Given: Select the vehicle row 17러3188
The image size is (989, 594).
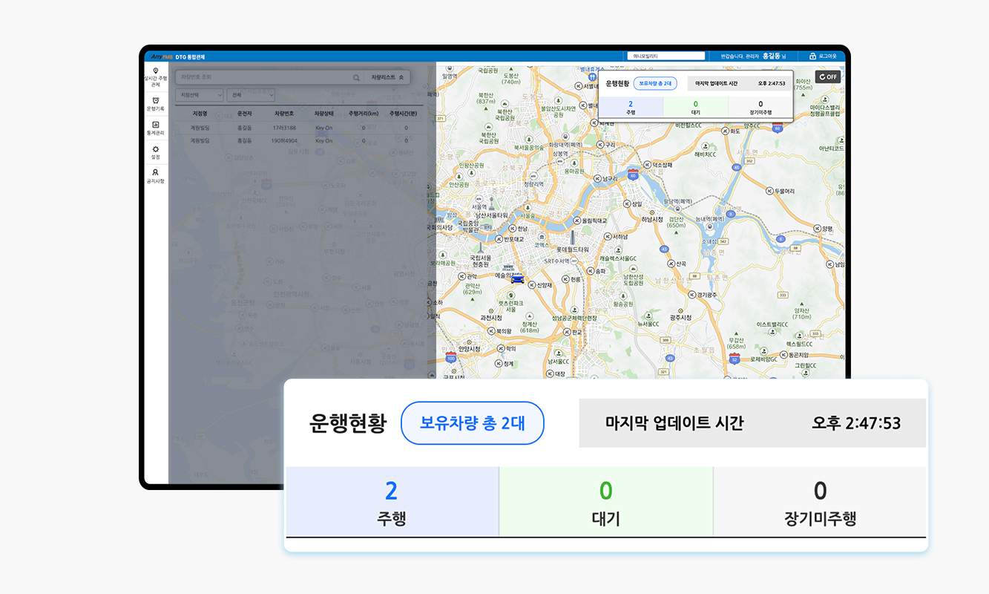Looking at the screenshot, I should [x=286, y=128].
